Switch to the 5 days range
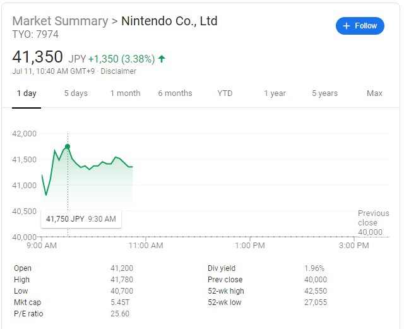Image resolution: width=404 pixels, height=329 pixels. [76, 93]
